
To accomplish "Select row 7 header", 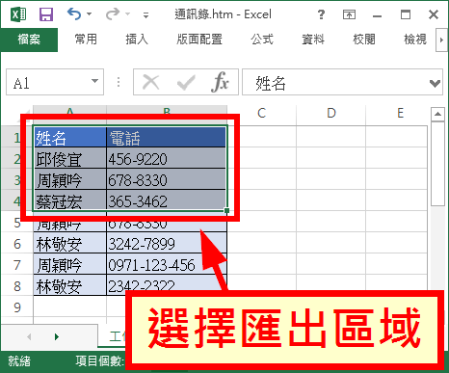I will tap(17, 265).
